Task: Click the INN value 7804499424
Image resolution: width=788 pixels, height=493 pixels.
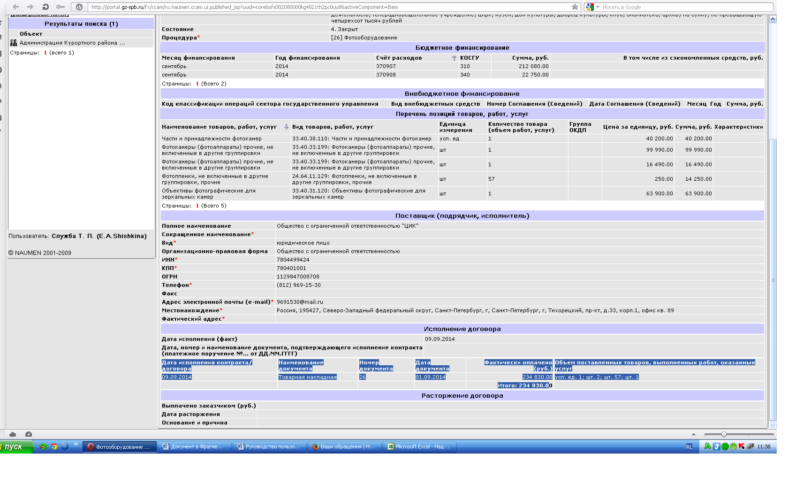Action: click(x=293, y=260)
